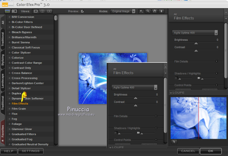Expand the Control Points section in right panel
The image size is (228, 156).
tap(216, 85)
